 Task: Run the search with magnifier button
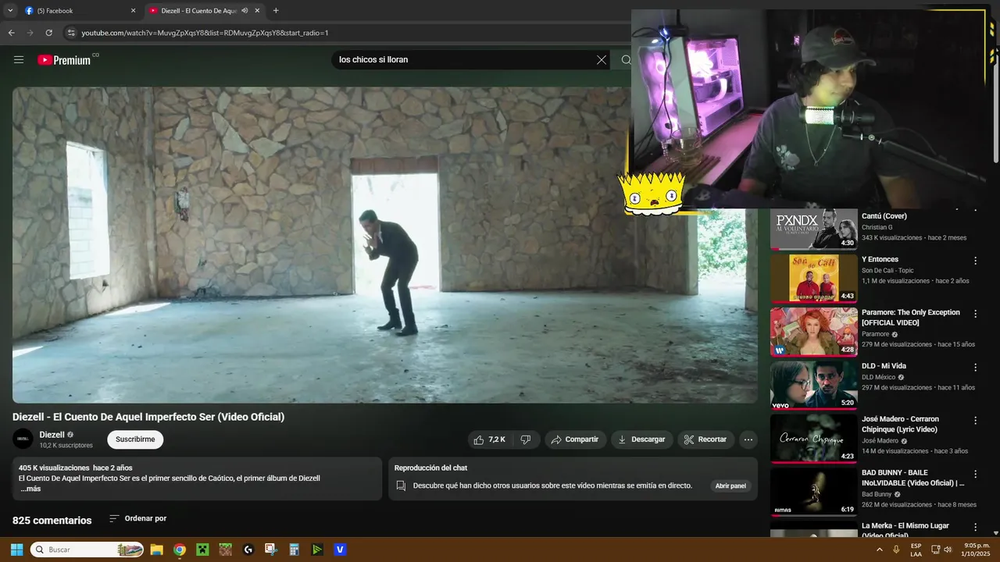(x=626, y=59)
